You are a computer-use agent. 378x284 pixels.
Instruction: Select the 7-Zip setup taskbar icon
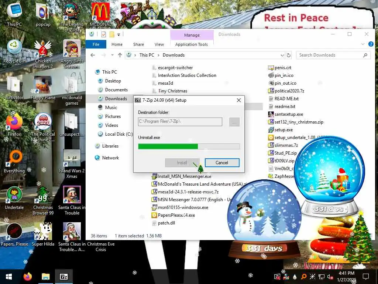(x=63, y=277)
